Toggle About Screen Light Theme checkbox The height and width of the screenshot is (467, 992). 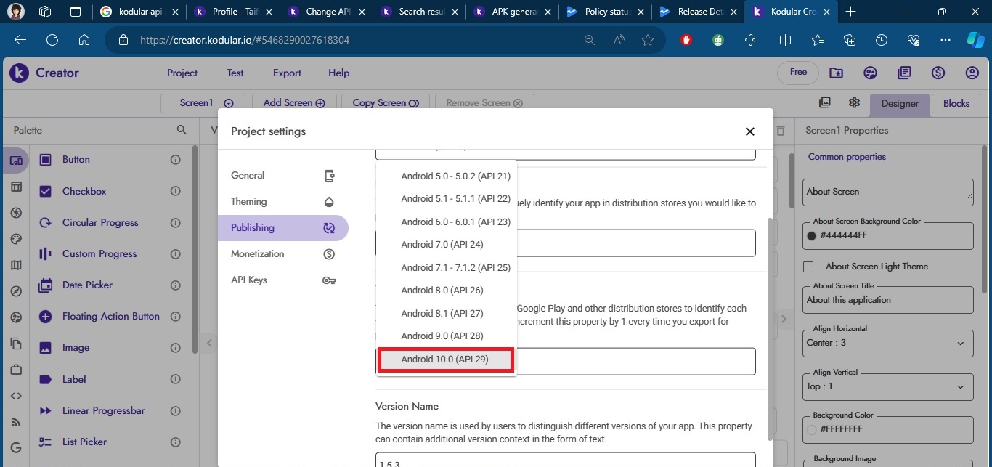point(808,267)
